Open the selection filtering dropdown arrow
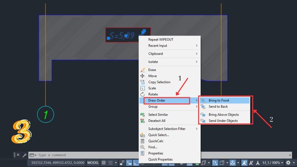The image size is (297, 167). point(227,163)
